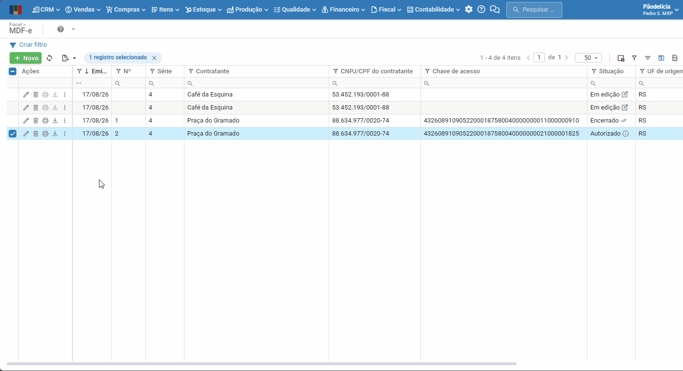The width and height of the screenshot is (683, 371).
Task: Click the refresh icon beside Novo
Action: 49,58
